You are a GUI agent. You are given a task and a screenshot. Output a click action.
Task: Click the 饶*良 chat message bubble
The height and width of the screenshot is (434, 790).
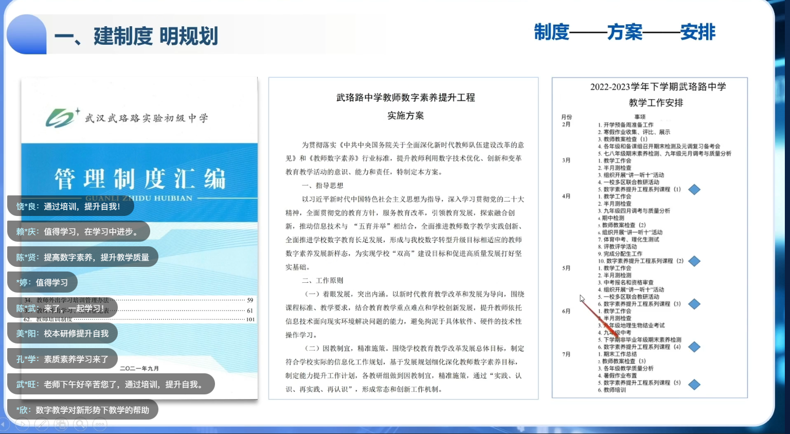tap(70, 206)
